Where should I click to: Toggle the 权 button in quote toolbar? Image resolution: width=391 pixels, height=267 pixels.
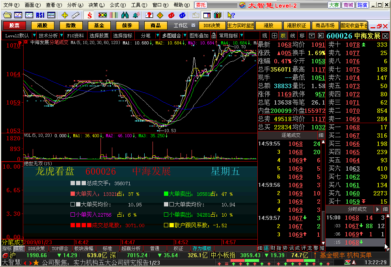[x=283, y=36]
